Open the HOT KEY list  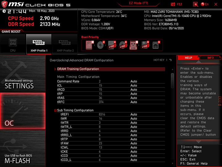[159, 60]
